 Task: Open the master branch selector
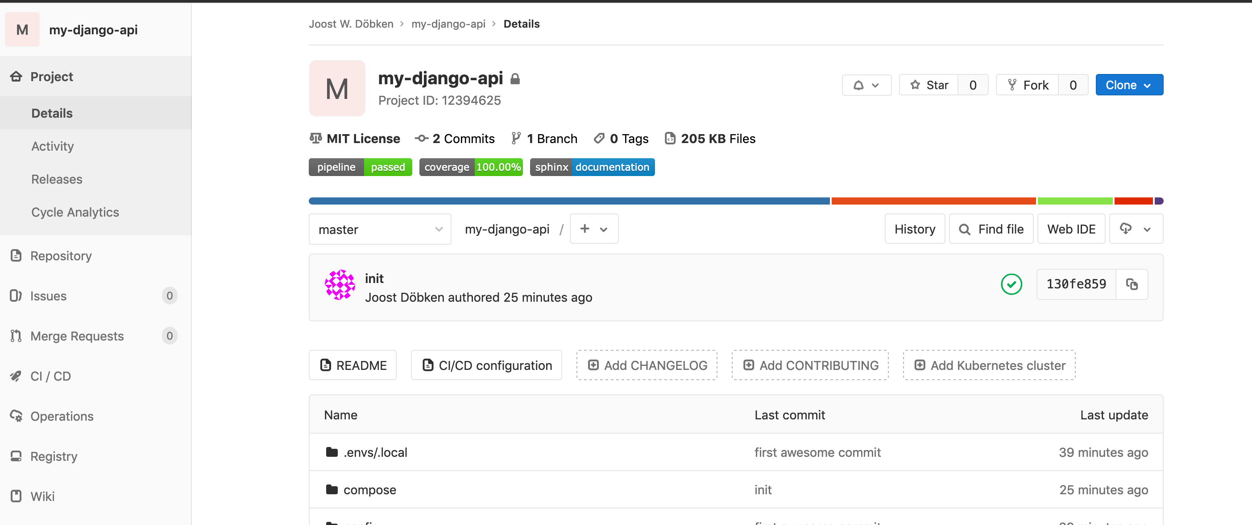[x=380, y=229]
